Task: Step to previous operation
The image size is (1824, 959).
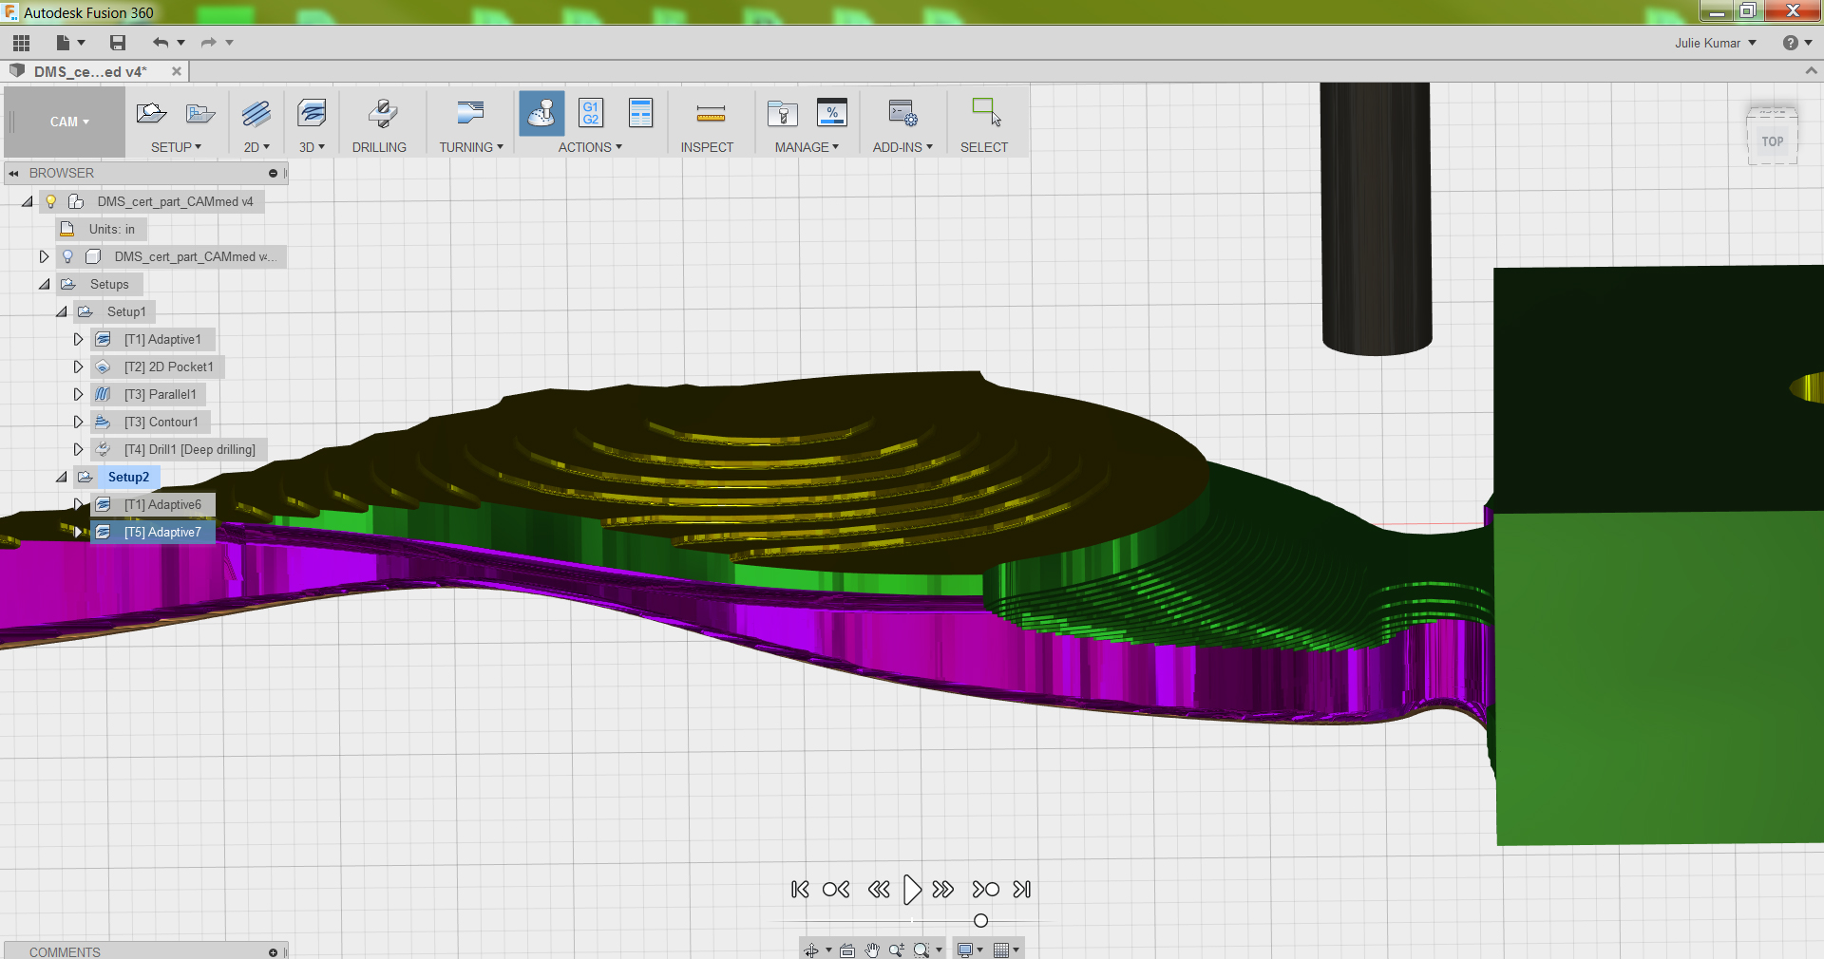Action: 836,890
